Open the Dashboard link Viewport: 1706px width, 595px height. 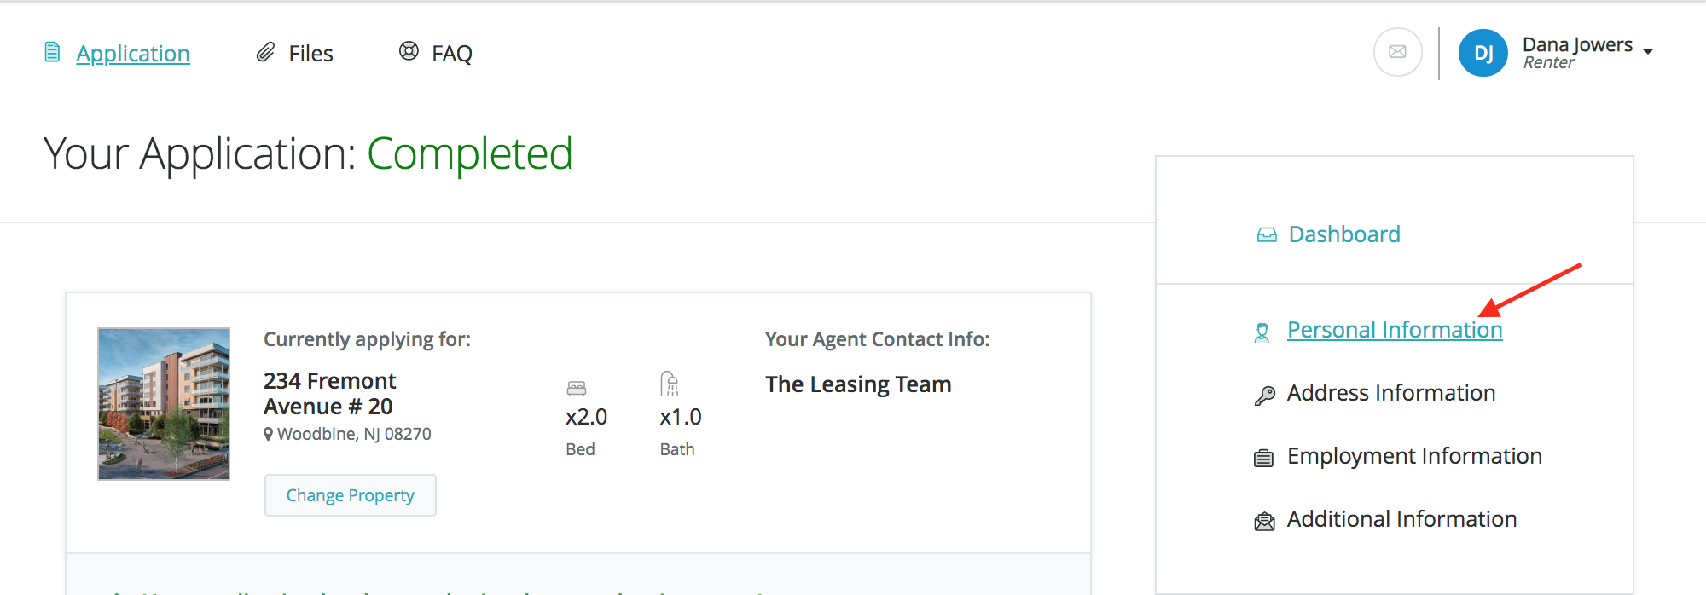1344,234
